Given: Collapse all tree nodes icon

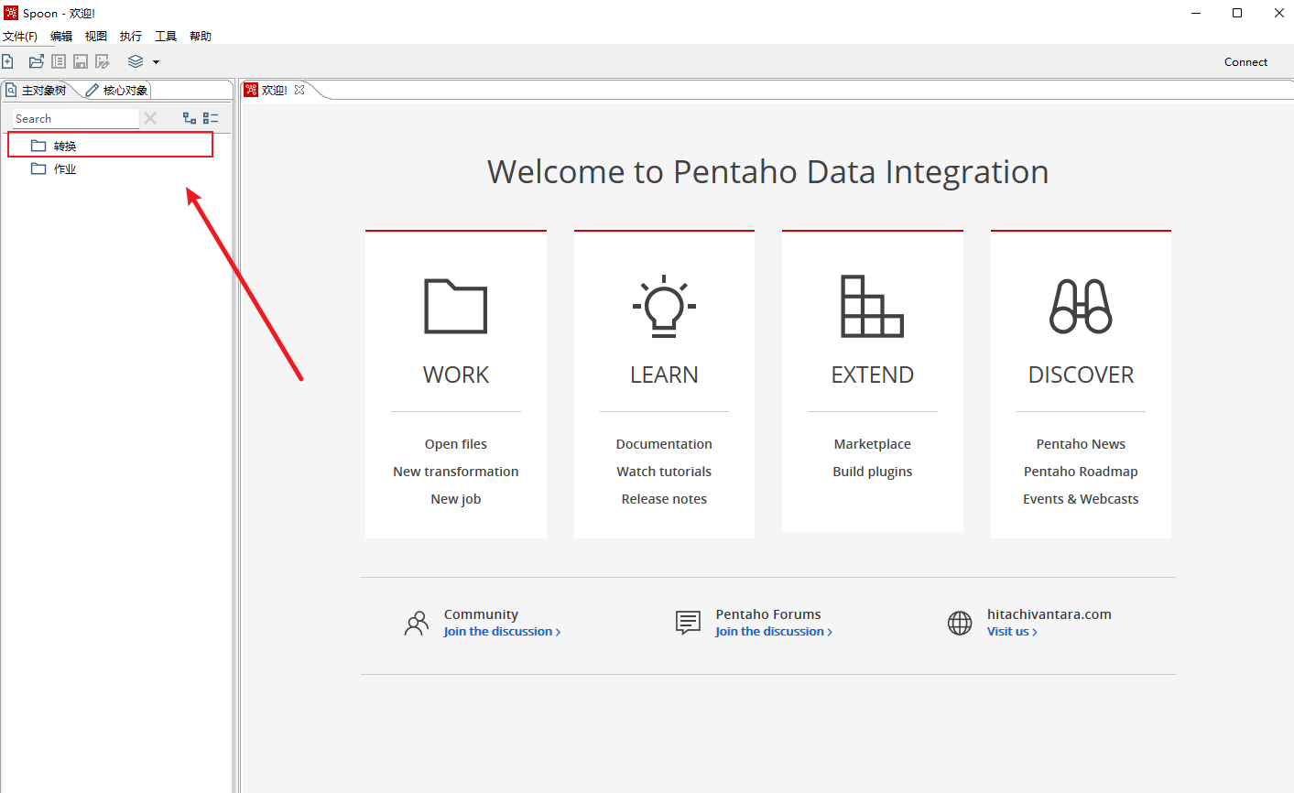Looking at the screenshot, I should tap(211, 118).
